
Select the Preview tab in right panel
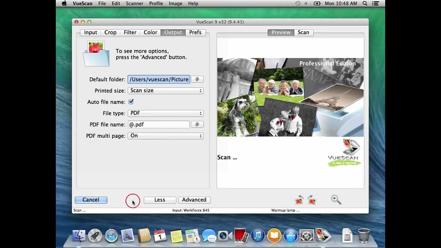(x=281, y=32)
